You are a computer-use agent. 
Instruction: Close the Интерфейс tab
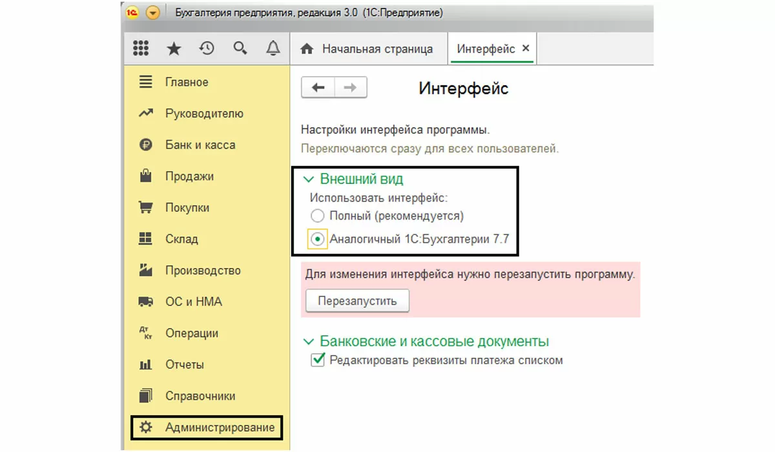[526, 48]
